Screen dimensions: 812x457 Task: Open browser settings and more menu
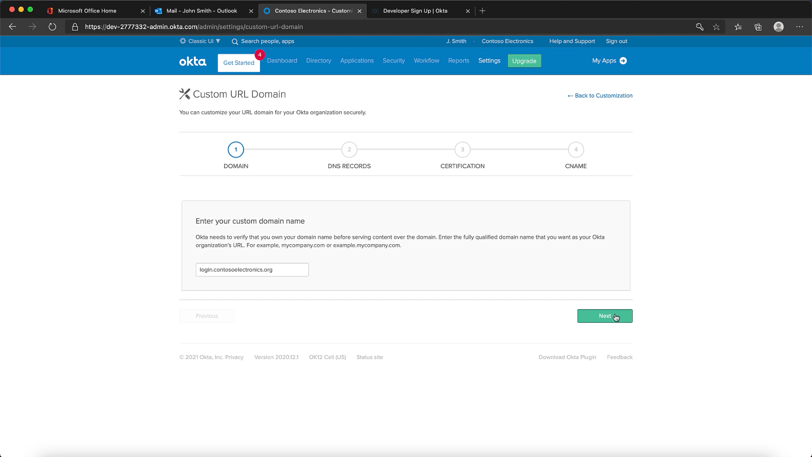click(x=799, y=27)
